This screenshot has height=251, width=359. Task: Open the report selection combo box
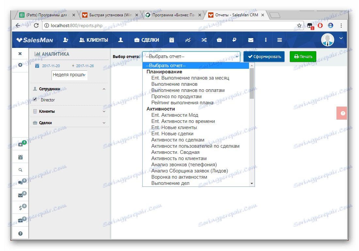(191, 56)
